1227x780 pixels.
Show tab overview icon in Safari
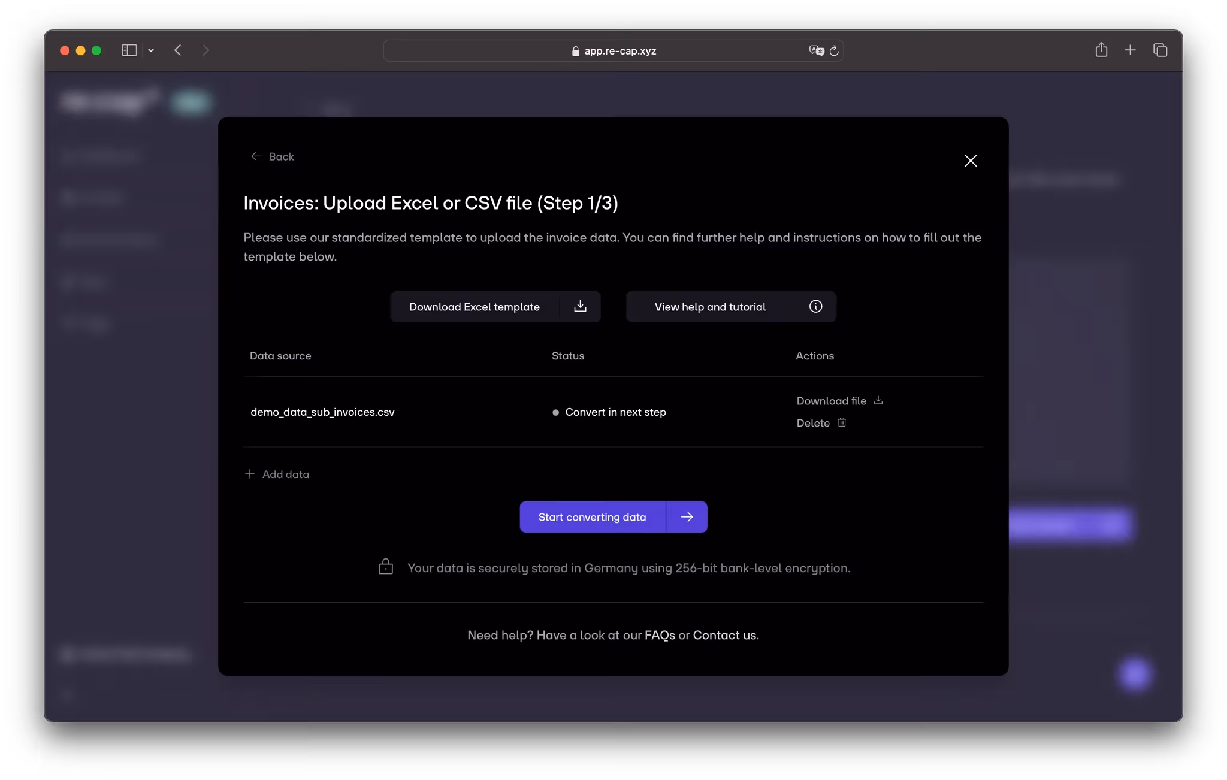[1160, 50]
